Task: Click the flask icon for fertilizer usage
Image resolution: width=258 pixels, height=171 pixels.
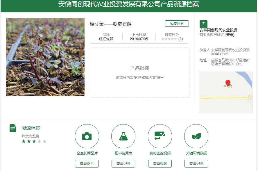Action: (x=123, y=136)
